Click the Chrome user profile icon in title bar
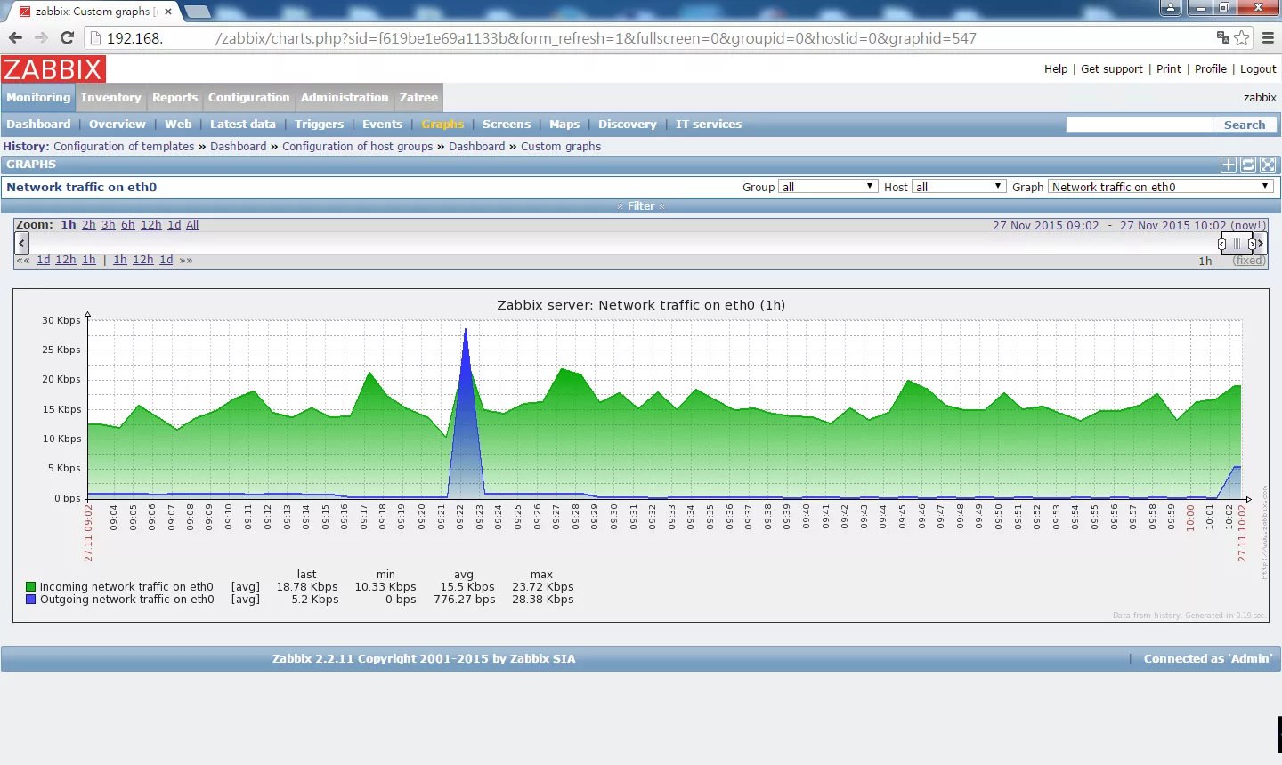Viewport: 1282px width, 765px height. (x=1171, y=8)
